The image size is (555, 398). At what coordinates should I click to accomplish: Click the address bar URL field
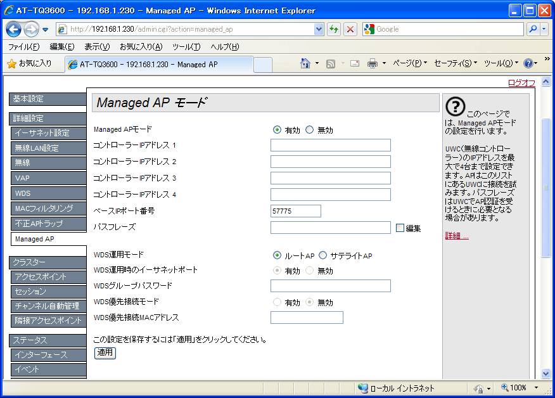pos(185,29)
